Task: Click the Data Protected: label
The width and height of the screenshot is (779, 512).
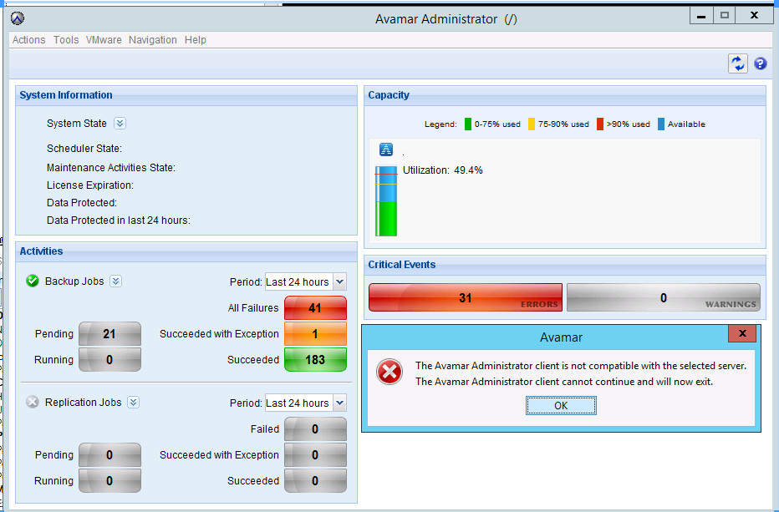Action: [x=81, y=203]
